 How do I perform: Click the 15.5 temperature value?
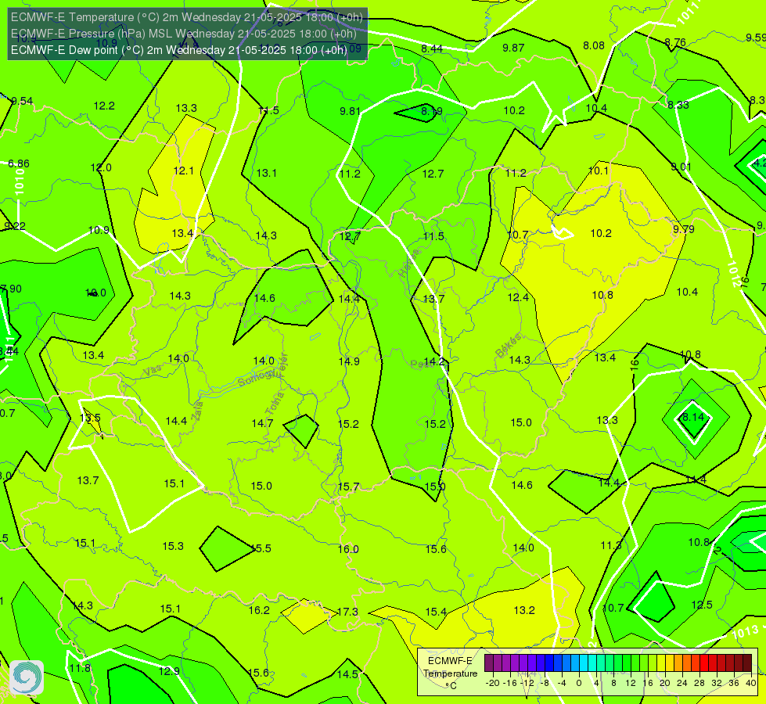click(261, 548)
